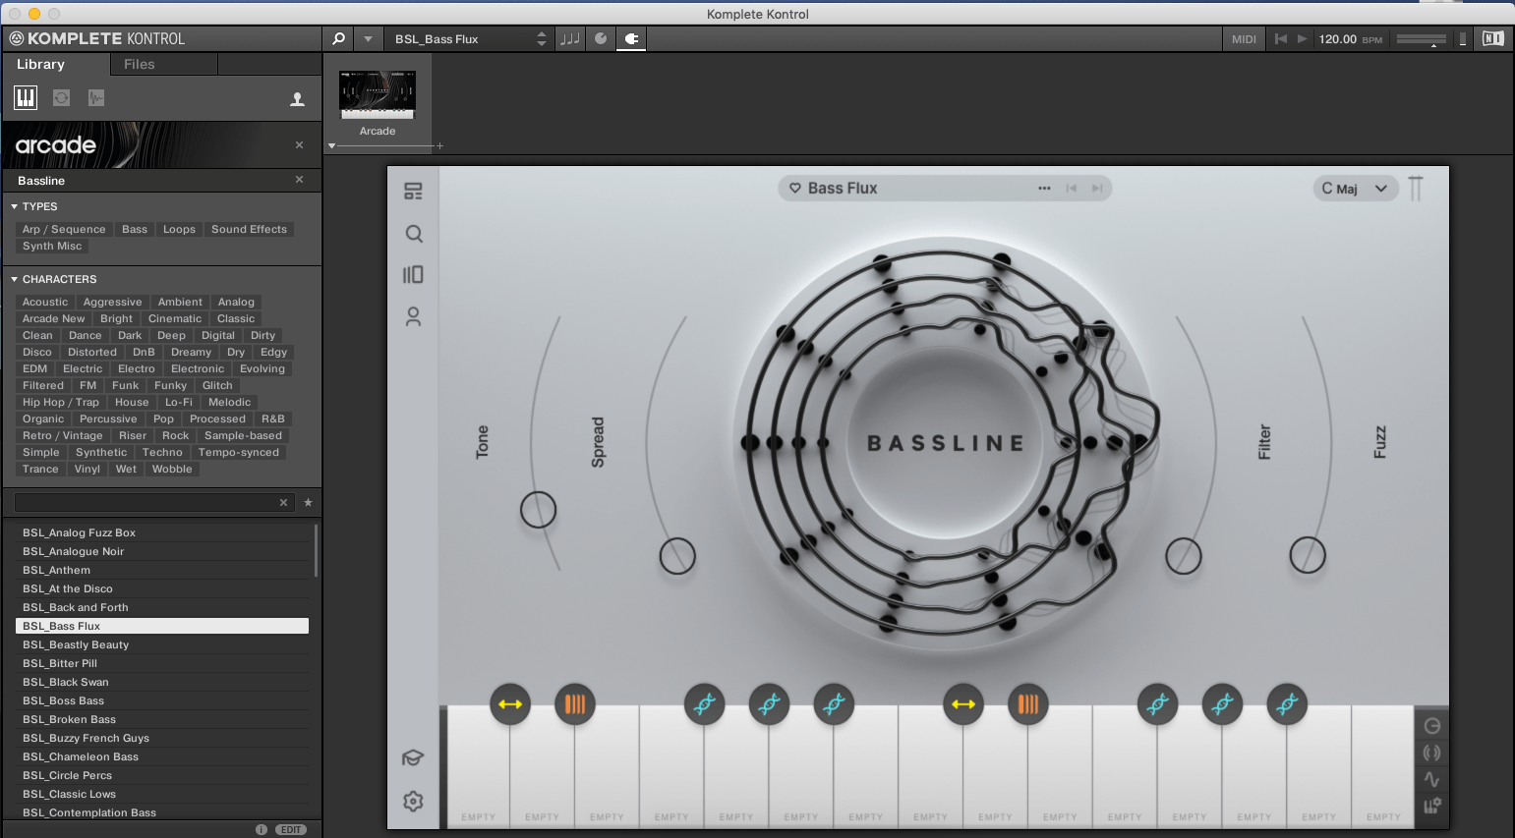The height and width of the screenshot is (838, 1515).
Task: Toggle the Wobble character tag
Action: [172, 469]
